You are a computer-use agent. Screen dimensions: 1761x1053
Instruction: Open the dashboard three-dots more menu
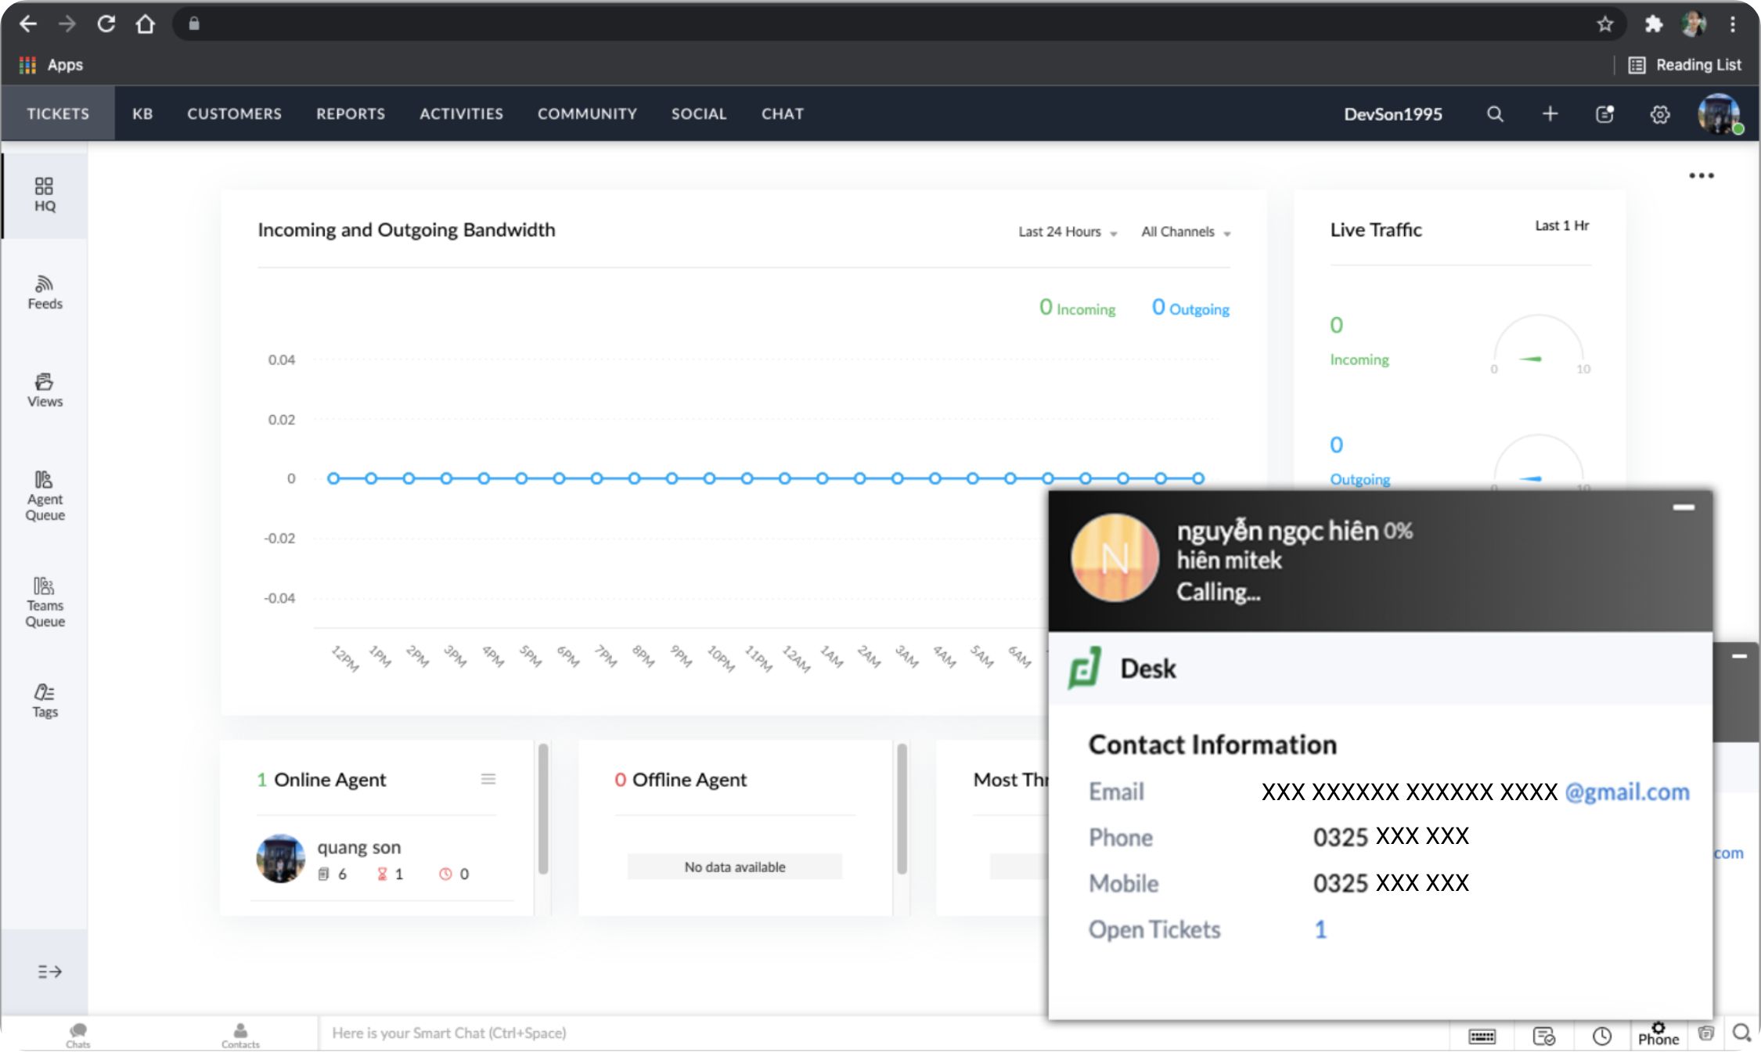1701,175
